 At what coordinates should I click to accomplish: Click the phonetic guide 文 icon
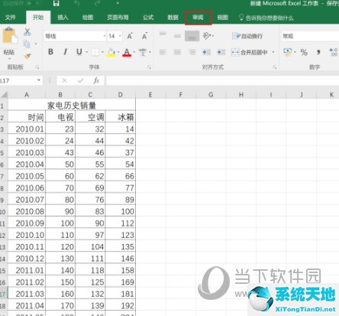pos(143,52)
